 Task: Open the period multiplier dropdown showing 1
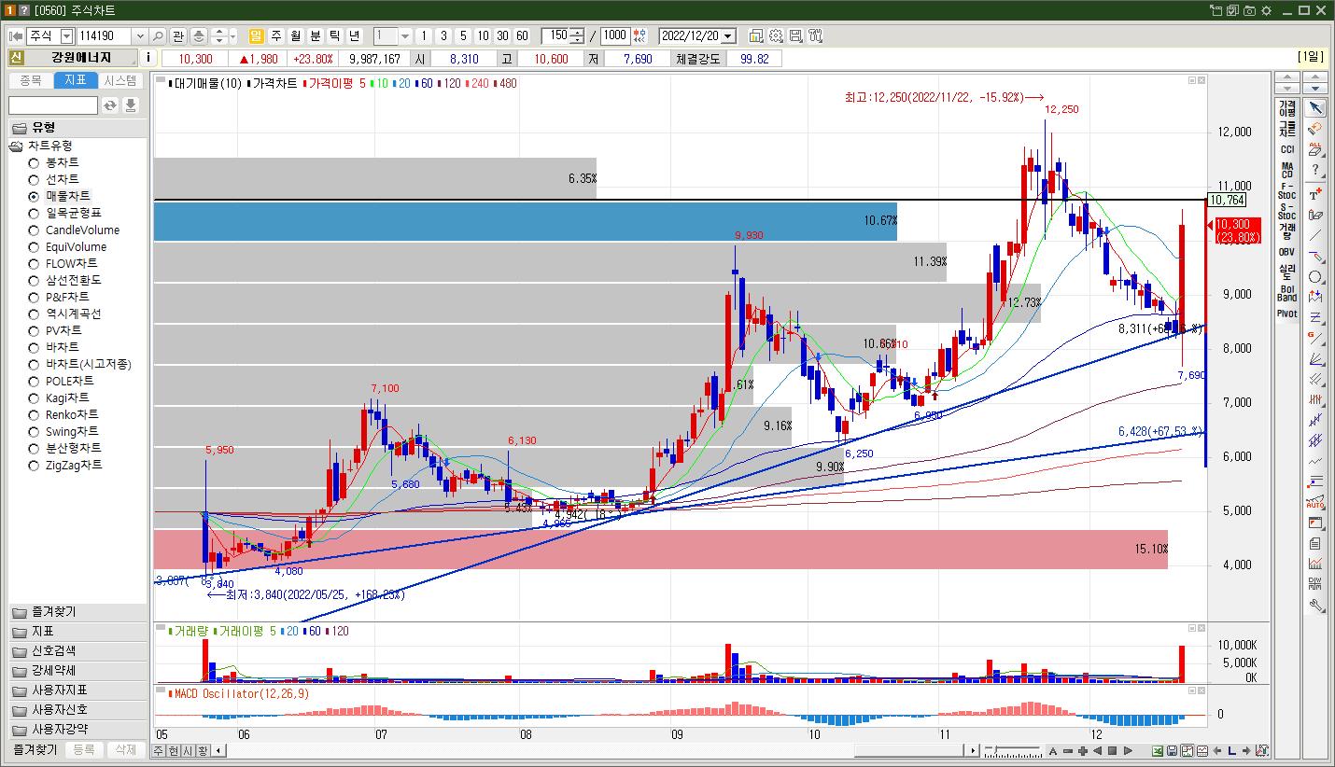tap(405, 35)
